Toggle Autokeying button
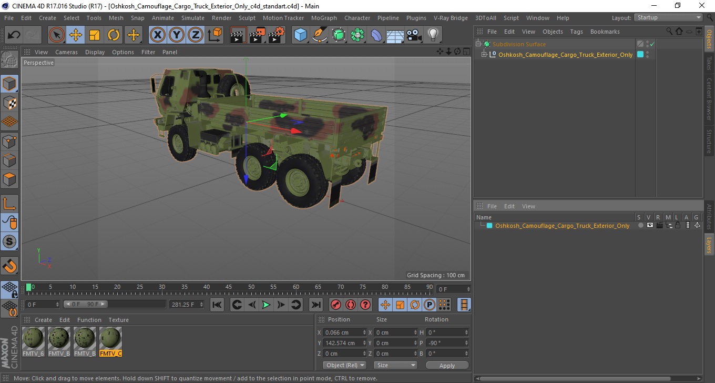Viewport: 715px width, 383px height. (350, 305)
